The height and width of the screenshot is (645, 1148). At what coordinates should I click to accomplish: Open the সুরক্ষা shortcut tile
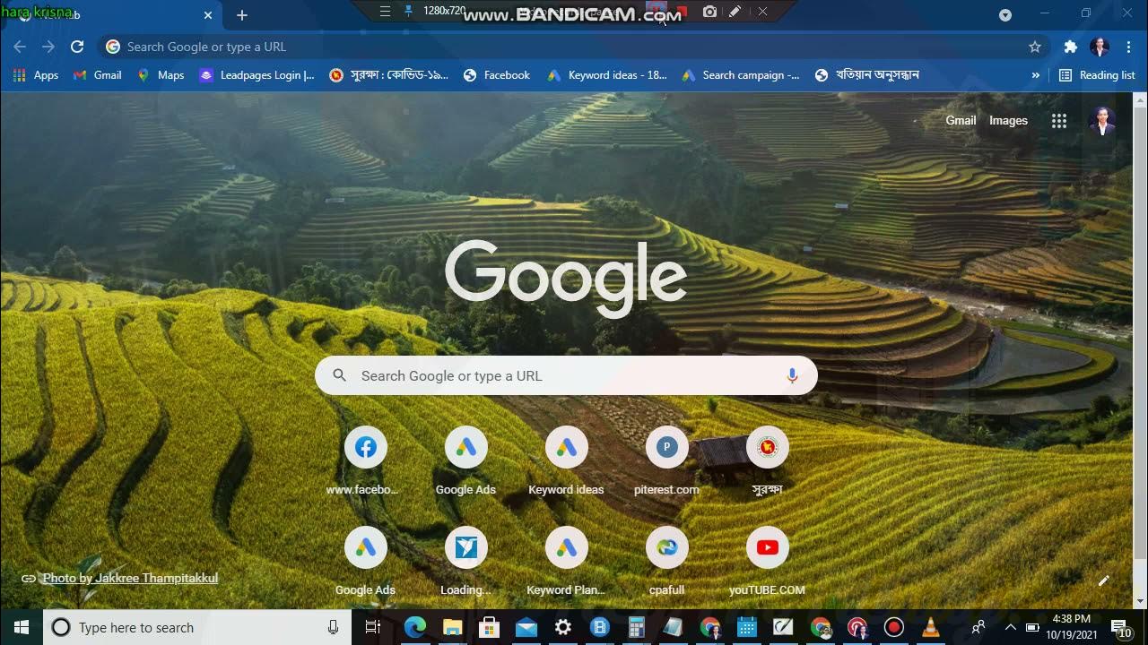coord(767,462)
